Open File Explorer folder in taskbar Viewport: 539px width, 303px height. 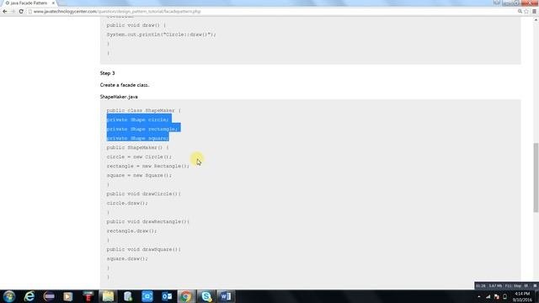(x=108, y=296)
